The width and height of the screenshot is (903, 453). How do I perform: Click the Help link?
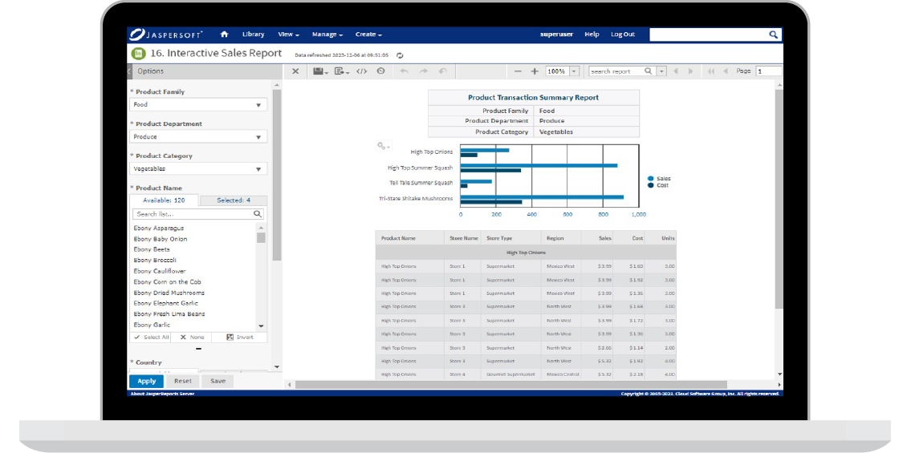point(592,34)
